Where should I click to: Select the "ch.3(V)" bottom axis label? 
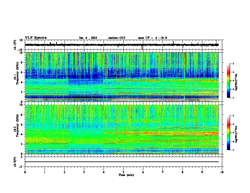[x=15, y=162]
